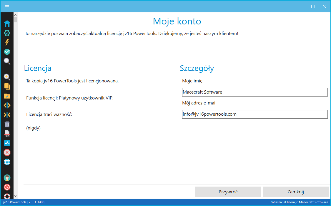331x206 pixels.
Task: Select the user avatar account icon
Action: coord(7,178)
